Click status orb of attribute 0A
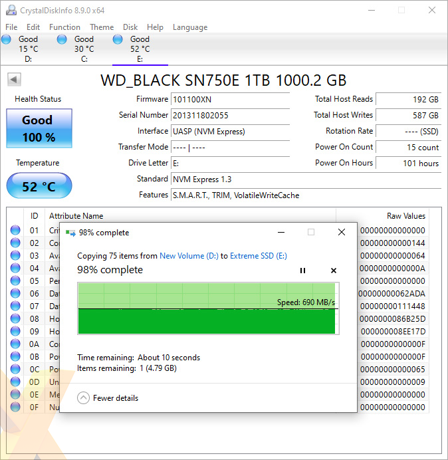Image resolution: width=448 pixels, height=460 pixels. (x=15, y=344)
